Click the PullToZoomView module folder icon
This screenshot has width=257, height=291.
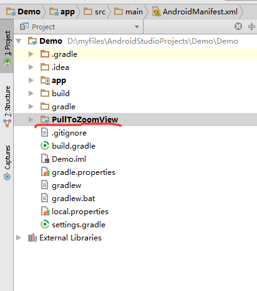pos(45,119)
